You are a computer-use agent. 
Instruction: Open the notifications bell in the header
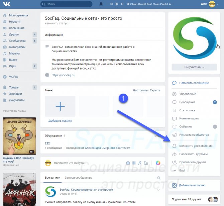[101, 4]
